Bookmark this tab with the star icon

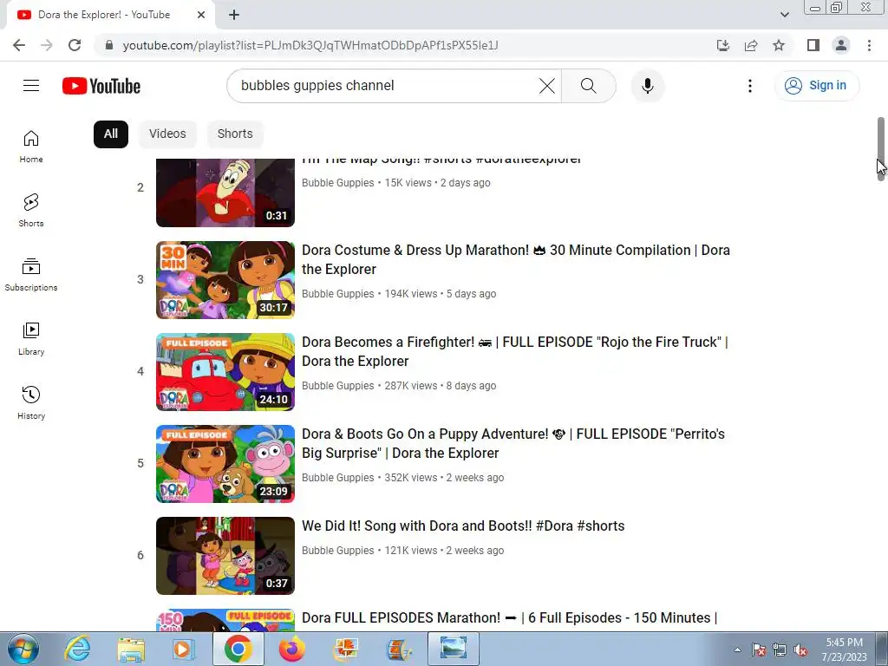779,45
